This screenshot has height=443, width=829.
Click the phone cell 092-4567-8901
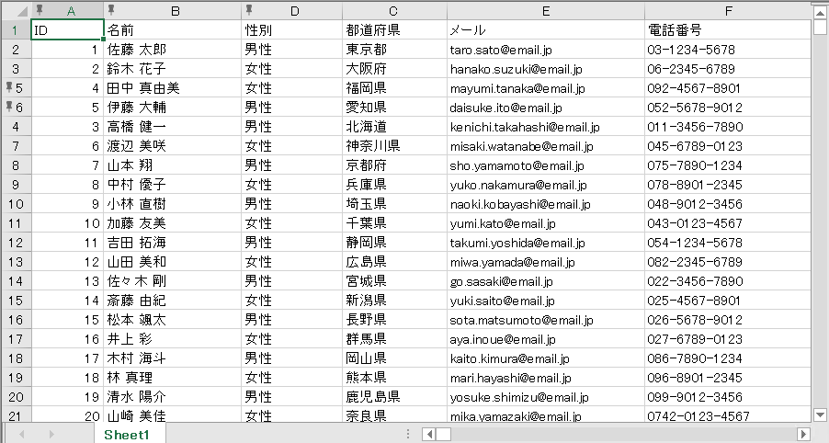(x=728, y=87)
